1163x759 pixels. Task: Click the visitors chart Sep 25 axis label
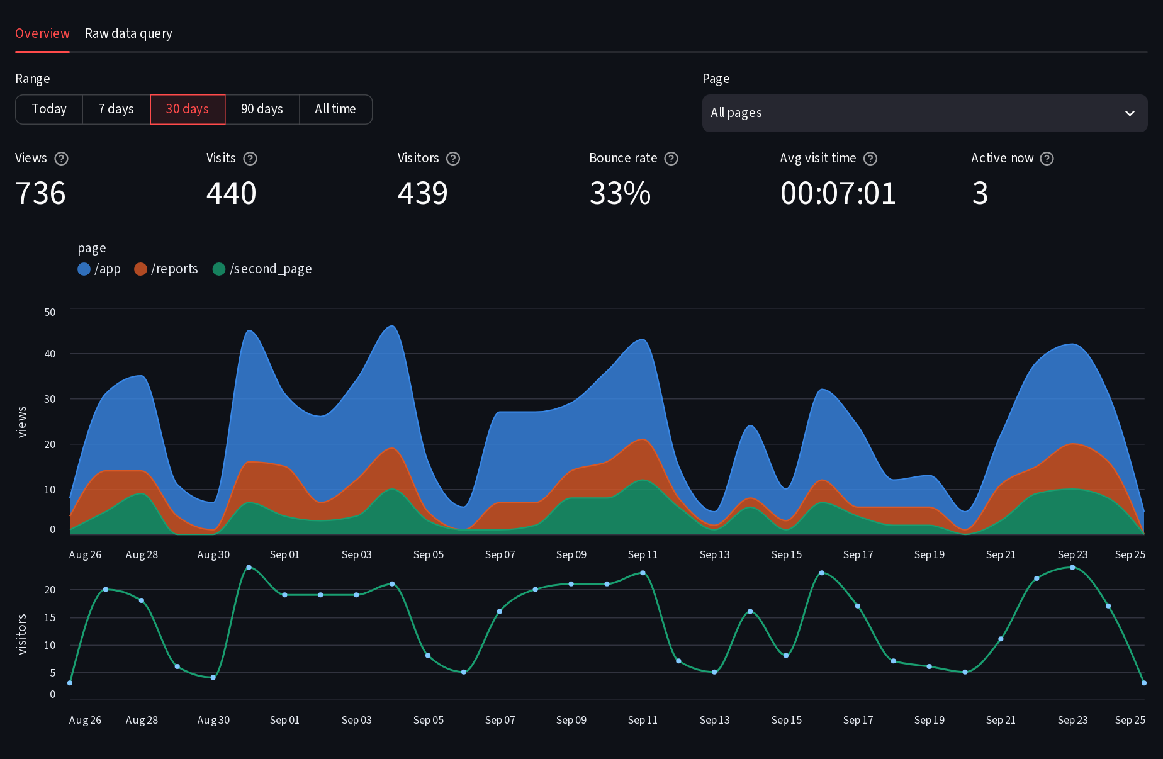pos(1130,720)
